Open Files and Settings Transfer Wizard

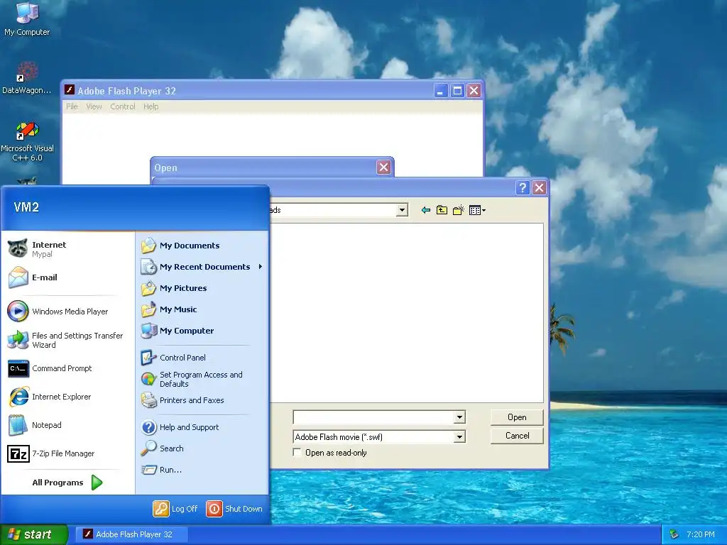[67, 340]
